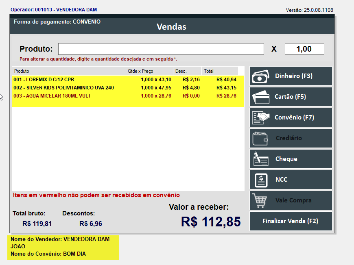The width and height of the screenshot is (354, 265).
Task: Select row 003 - AGUA MICELAR 180ML VULT
Action: (x=128, y=96)
